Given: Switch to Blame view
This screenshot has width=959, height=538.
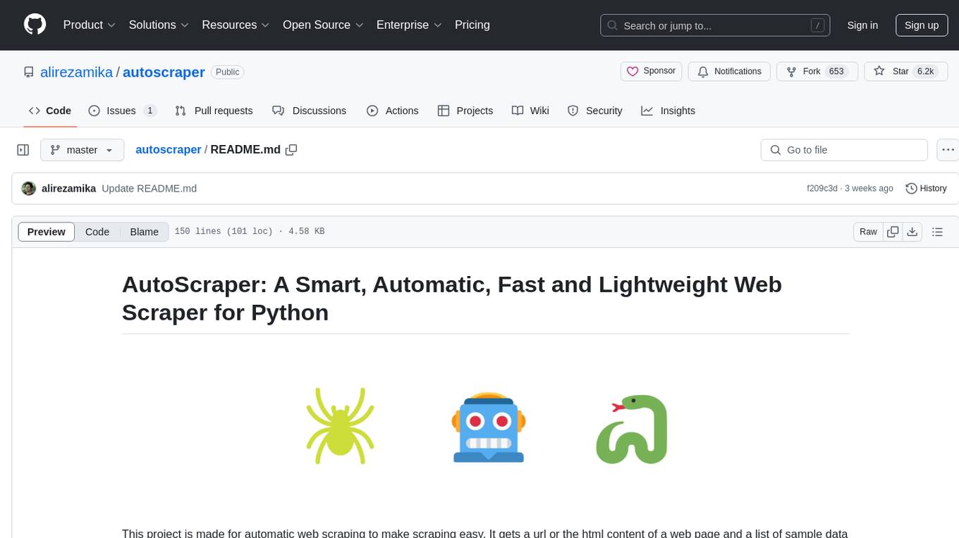Looking at the screenshot, I should (x=145, y=232).
